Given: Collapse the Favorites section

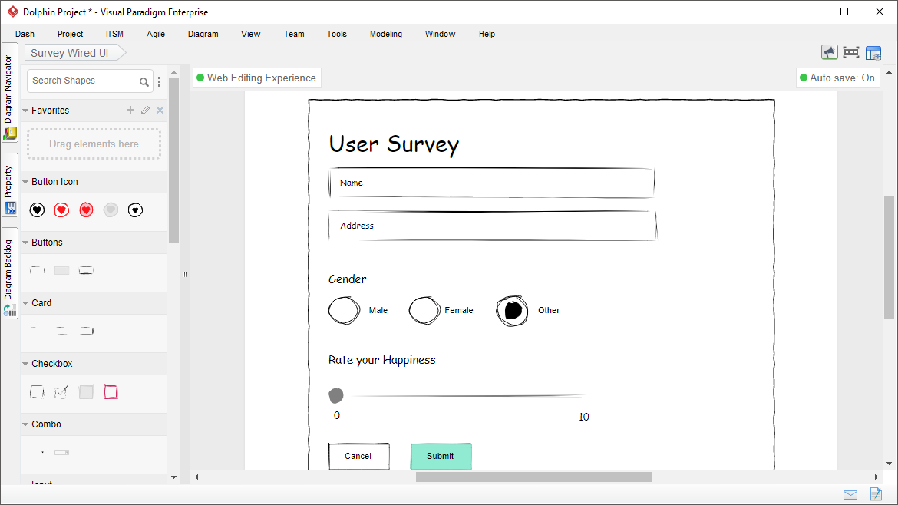Looking at the screenshot, I should 25,111.
